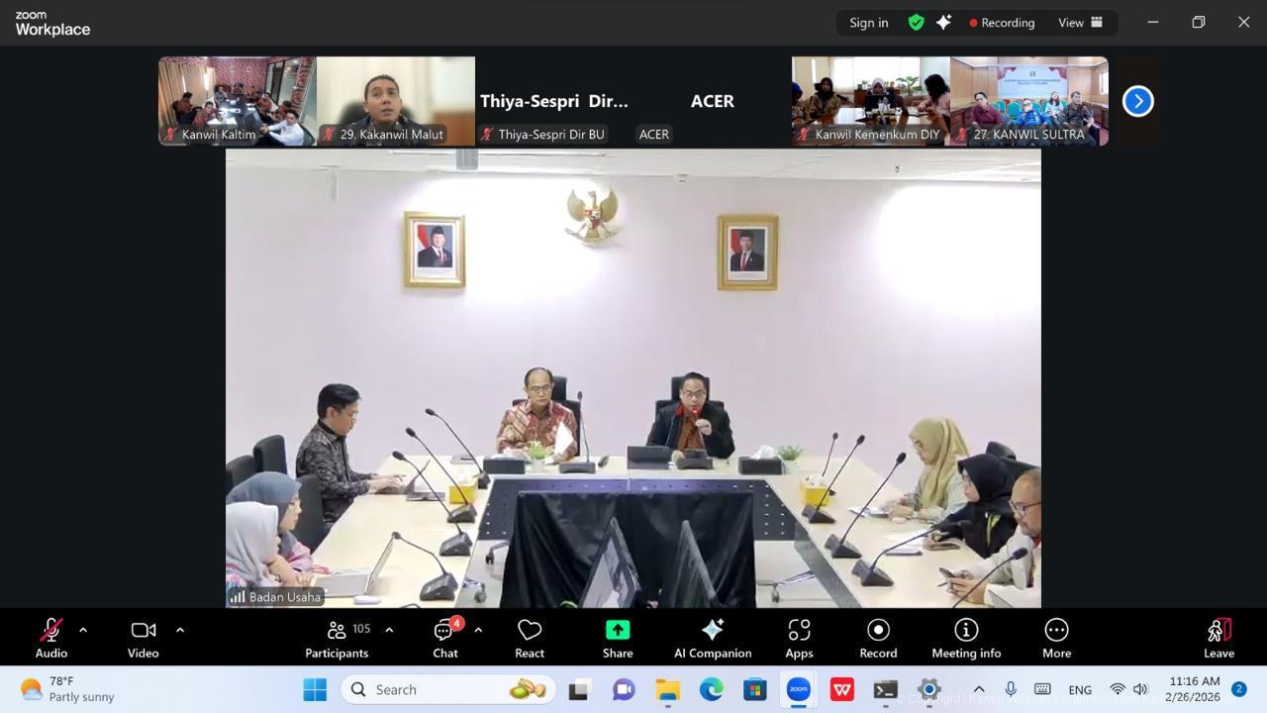Open the View layout menu

coord(1080,22)
